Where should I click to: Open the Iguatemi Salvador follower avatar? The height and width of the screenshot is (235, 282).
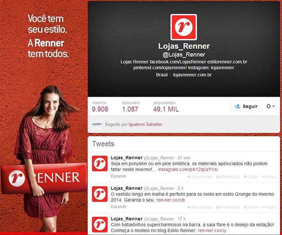click(97, 124)
